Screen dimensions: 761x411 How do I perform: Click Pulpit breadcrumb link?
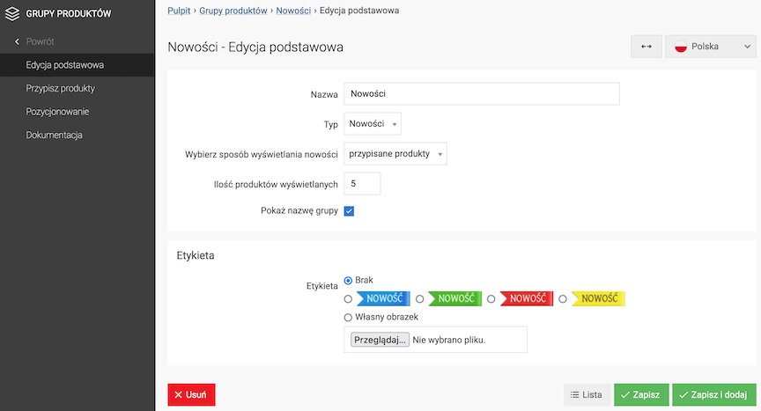(x=179, y=11)
